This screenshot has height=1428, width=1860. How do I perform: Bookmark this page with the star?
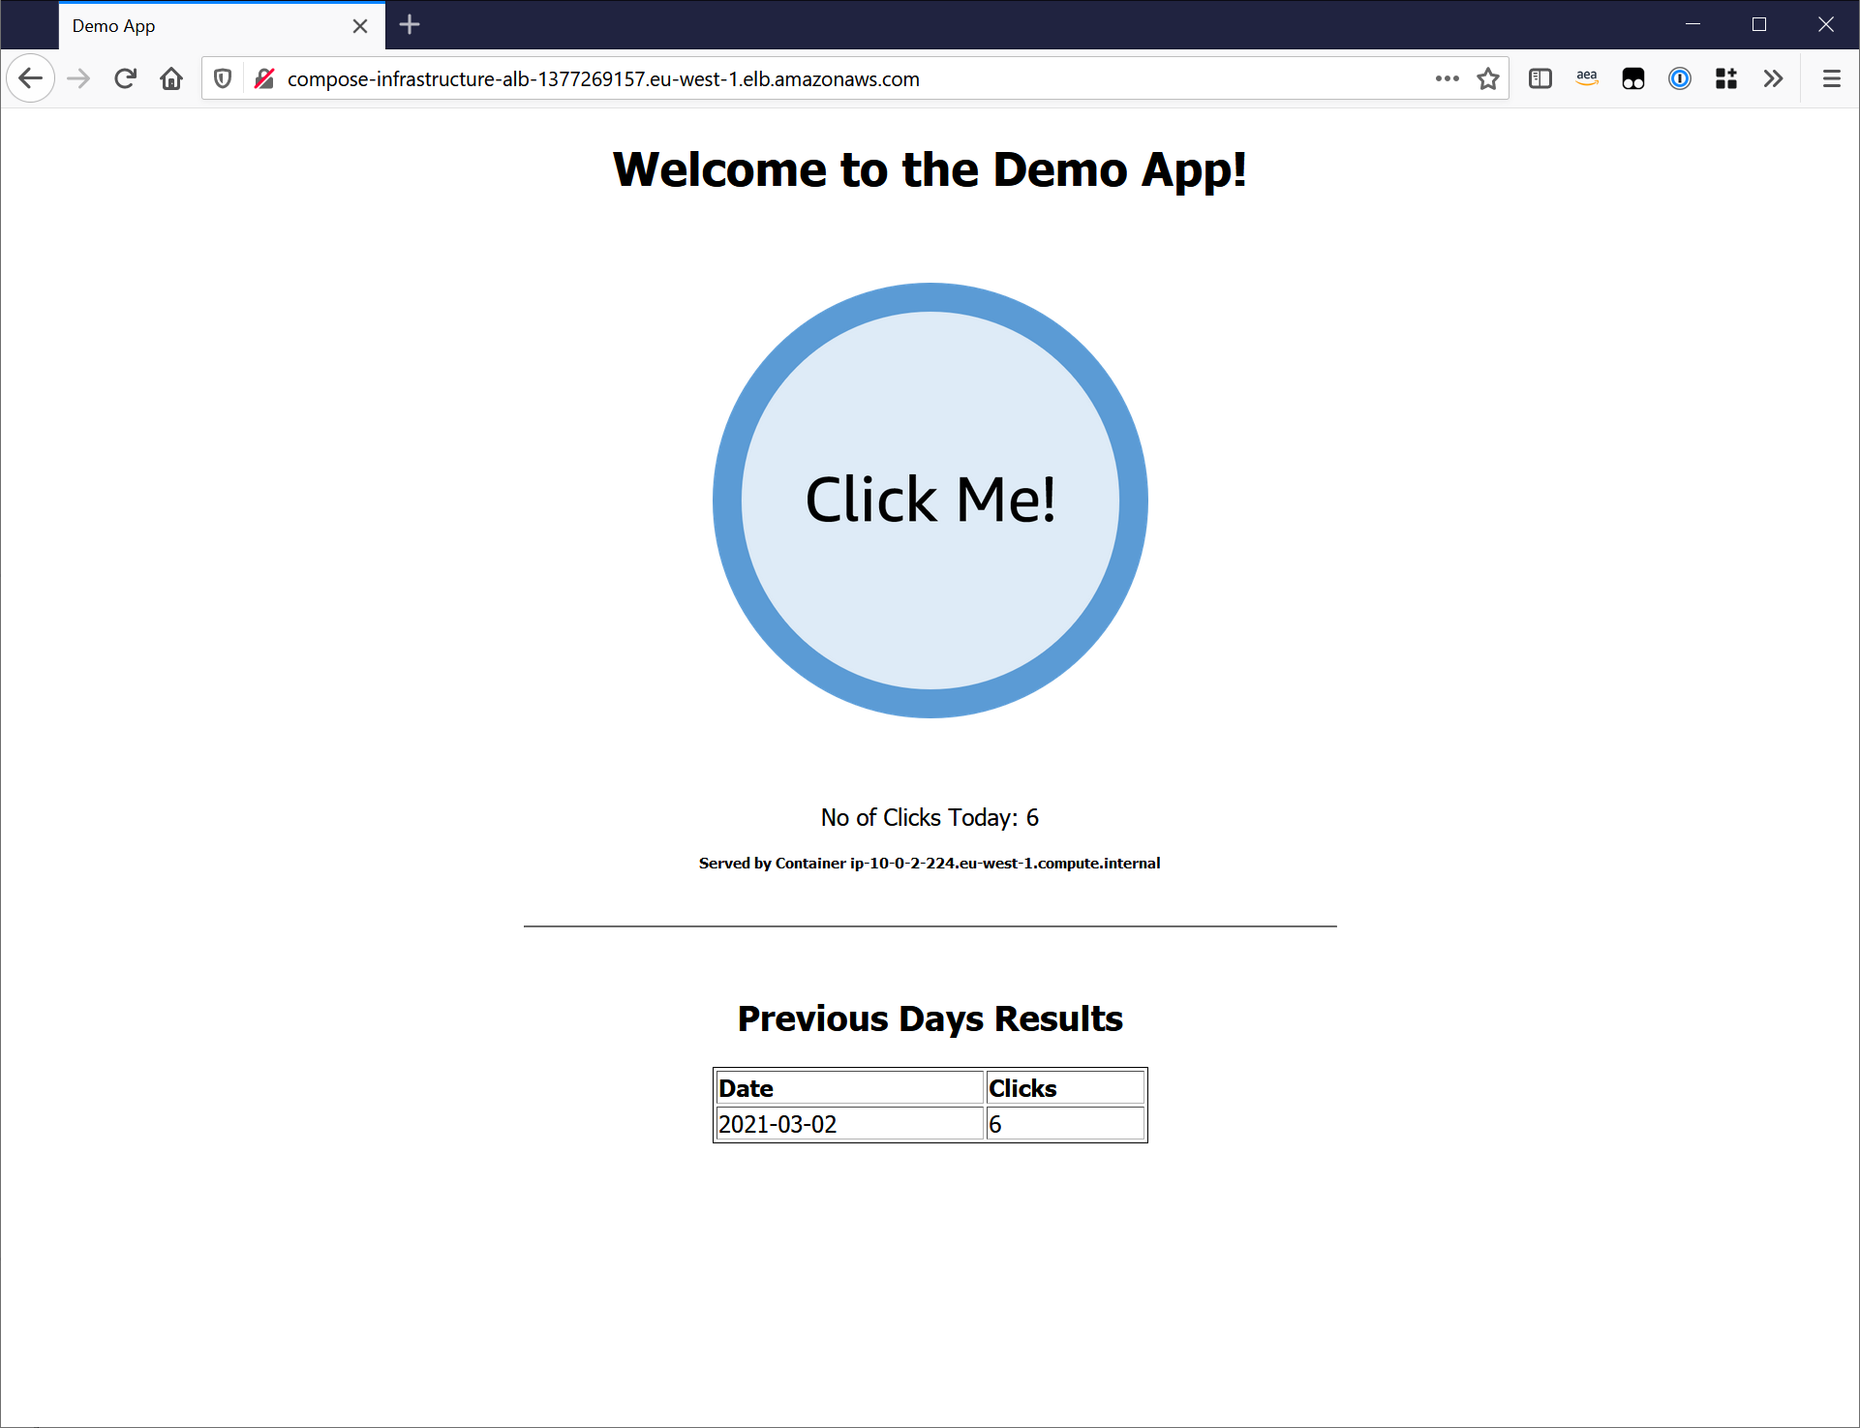(1488, 78)
